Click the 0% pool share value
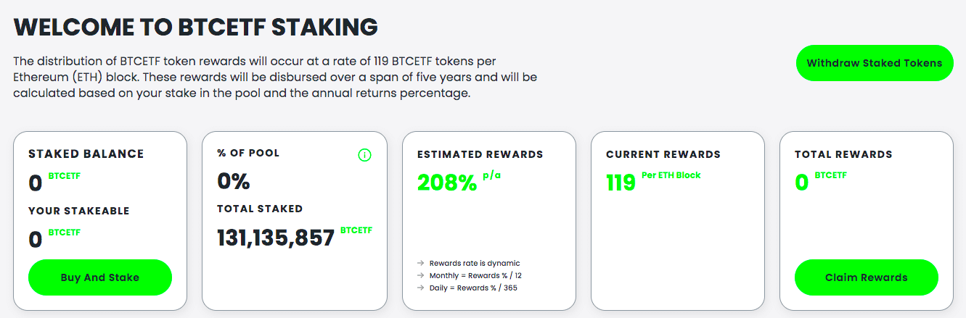The height and width of the screenshot is (318, 966). pyautogui.click(x=233, y=181)
